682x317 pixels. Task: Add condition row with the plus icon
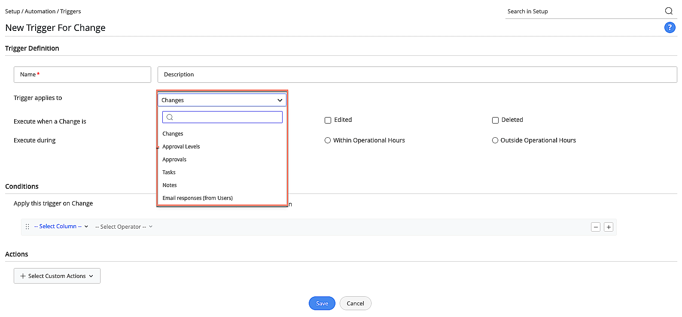[609, 227]
